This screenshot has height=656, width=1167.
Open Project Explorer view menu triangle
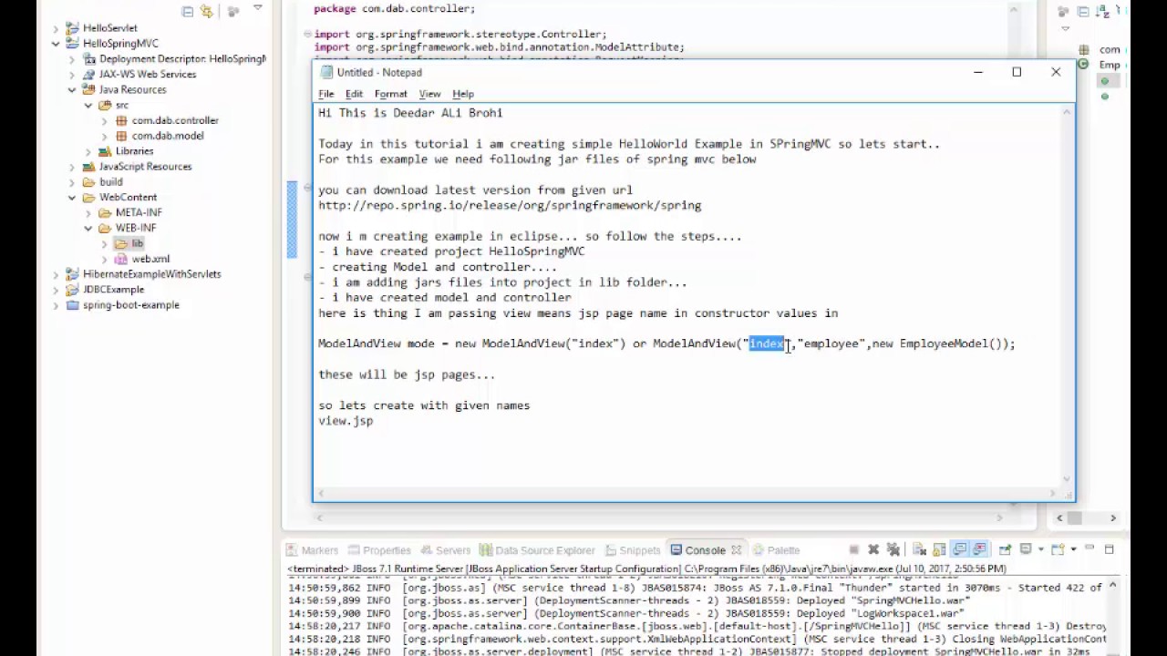258,8
